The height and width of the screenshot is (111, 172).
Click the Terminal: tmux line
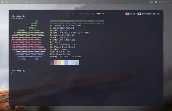pyautogui.click(x=59, y=49)
